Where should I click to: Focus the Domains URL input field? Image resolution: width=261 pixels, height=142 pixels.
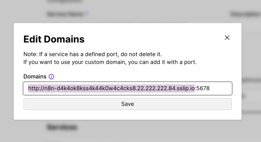[x=219, y=88]
